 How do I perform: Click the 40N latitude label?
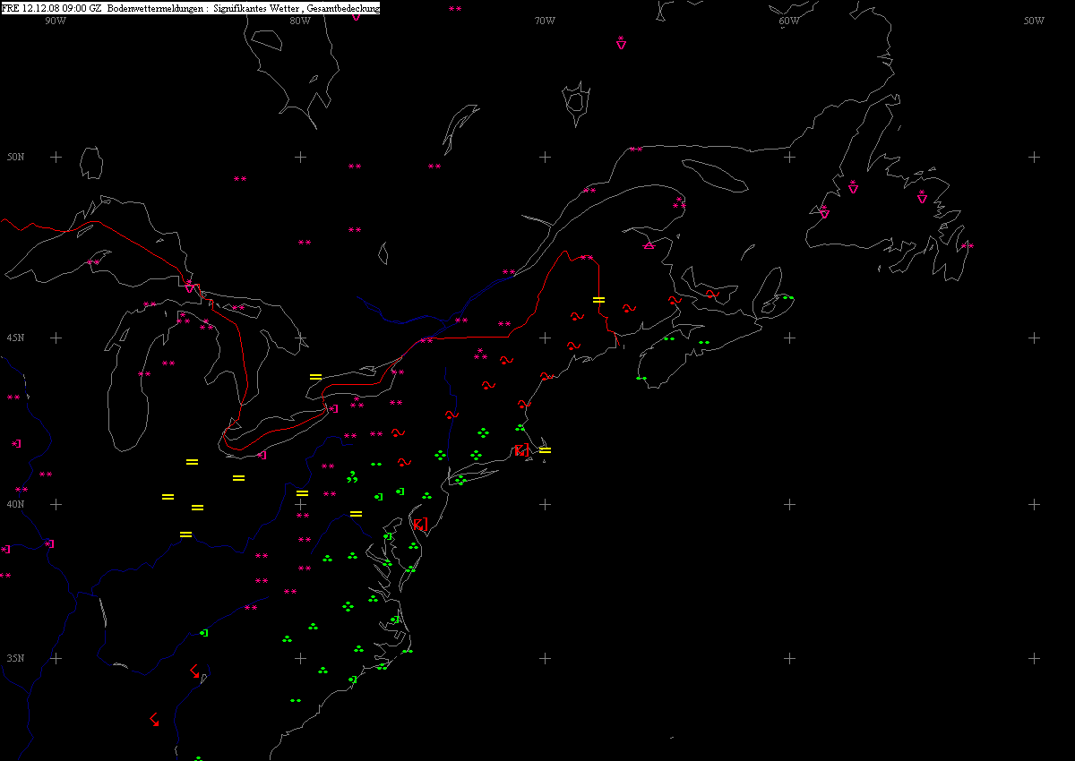tap(15, 504)
